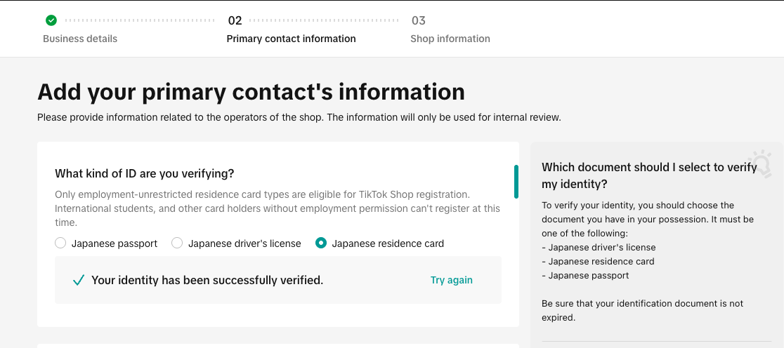Click the teal verification success checkmark
Viewport: 784px width, 348px height.
coord(79,280)
